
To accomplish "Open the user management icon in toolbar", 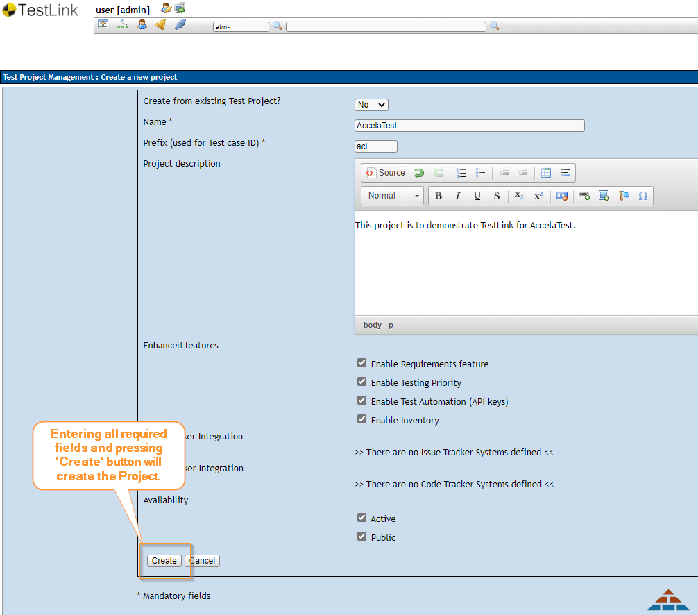I will pyautogui.click(x=142, y=25).
